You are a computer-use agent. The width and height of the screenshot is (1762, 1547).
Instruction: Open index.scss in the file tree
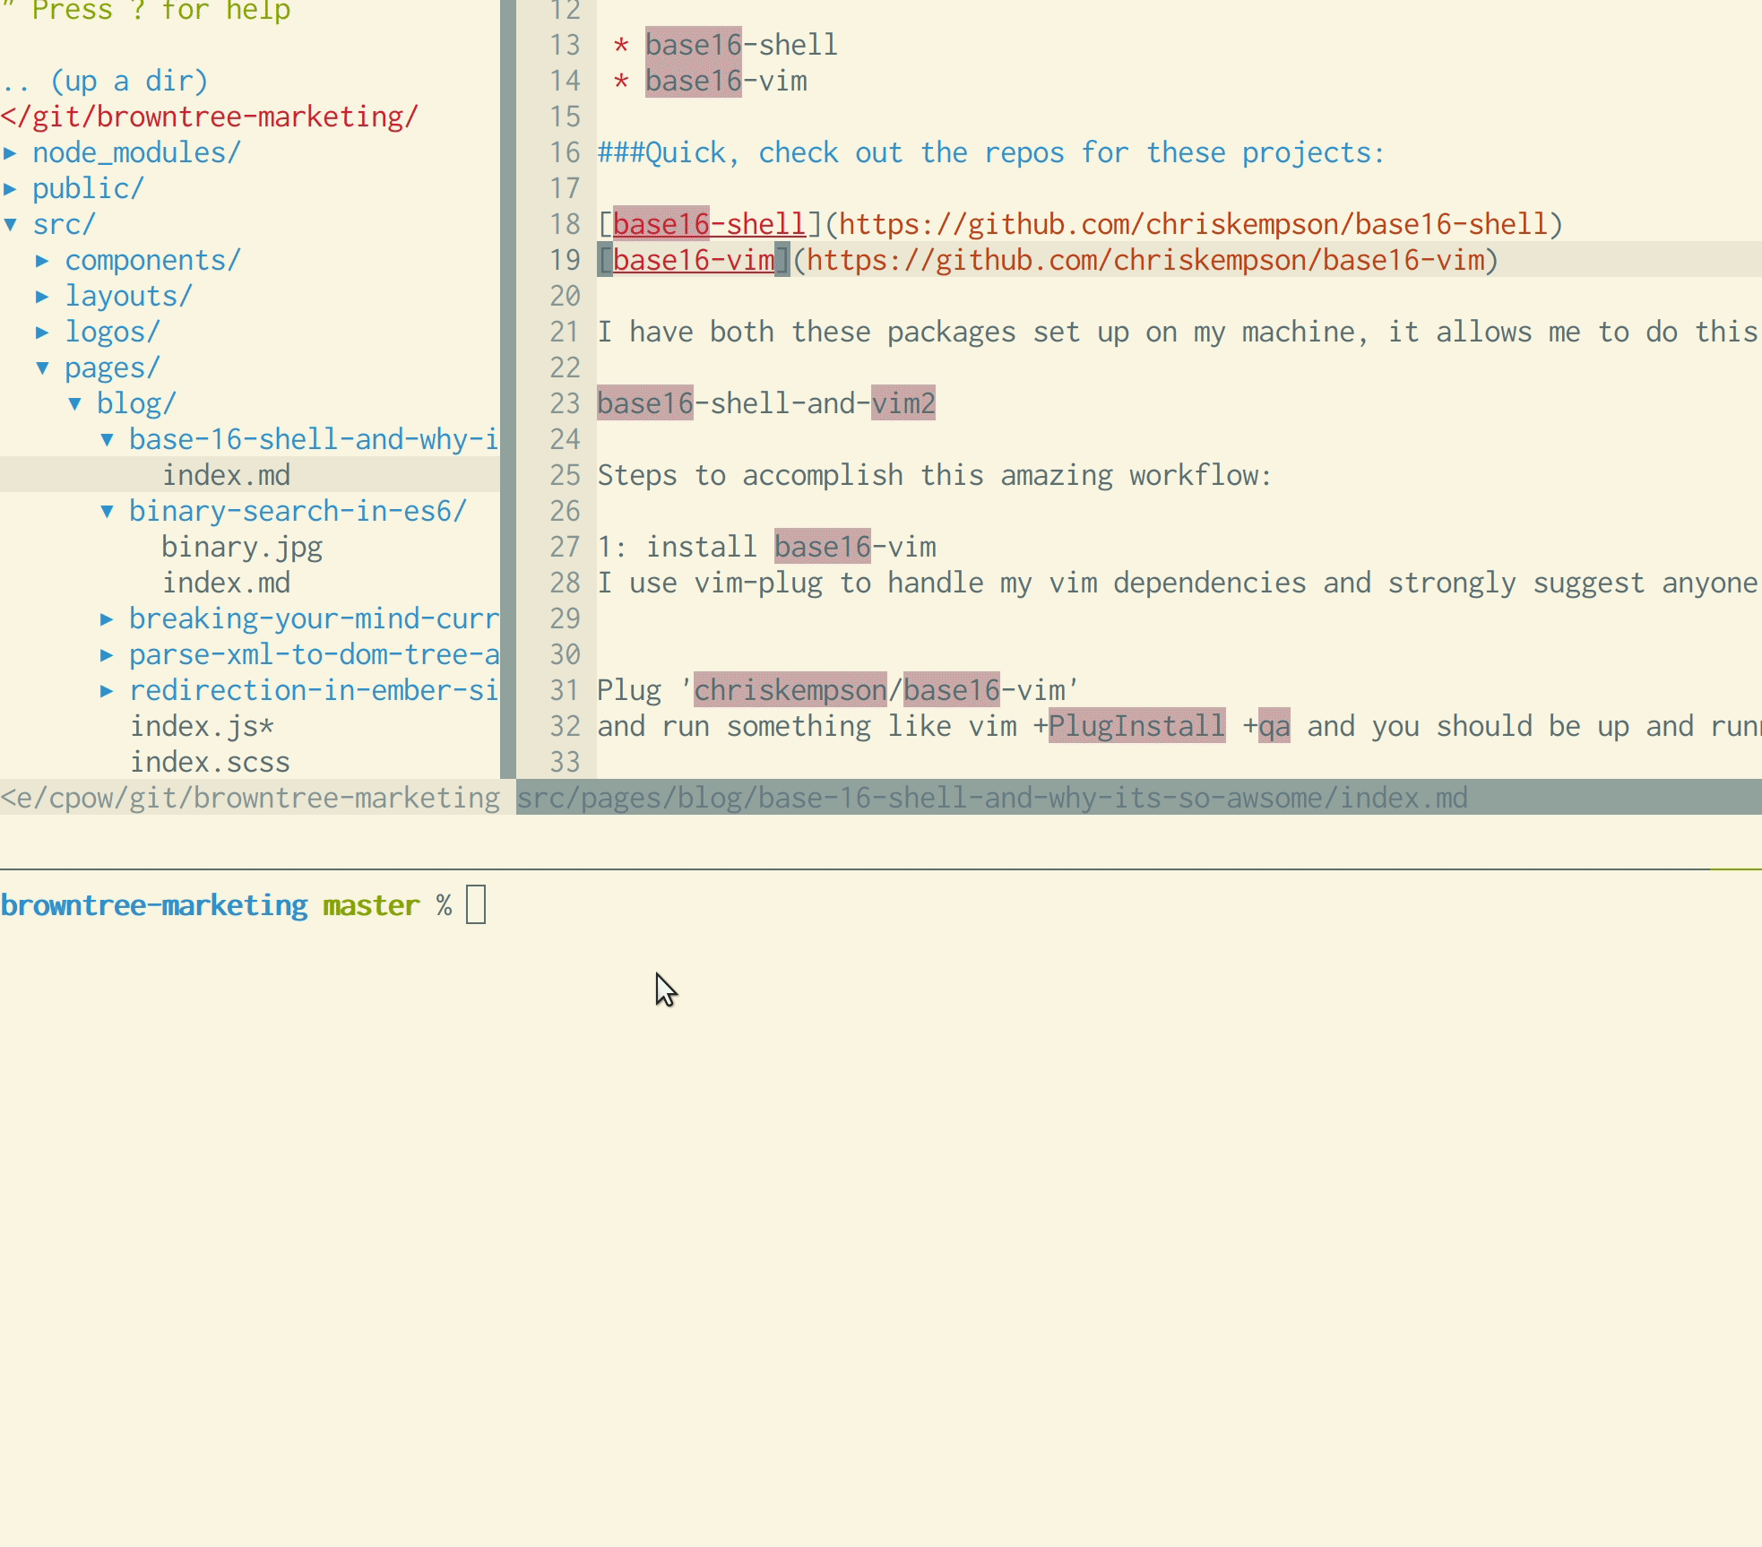pyautogui.click(x=210, y=763)
